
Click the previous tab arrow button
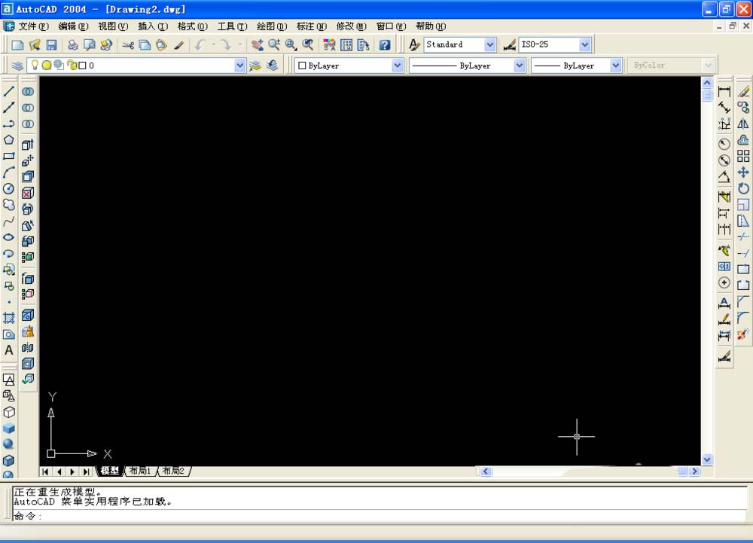tap(59, 471)
